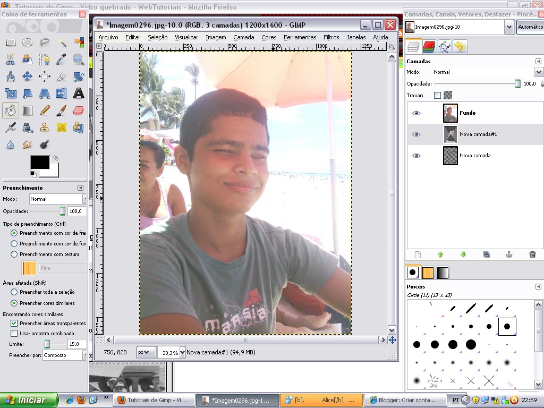Screen dimensions: 544x408
Task: Select the Heal bandage tool
Action: (62, 127)
